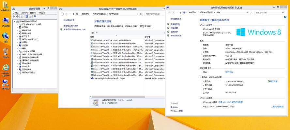Screen dimensions: 290x130
Task: Open address history dropdown in System window
Action: pyautogui.click(x=247, y=13)
